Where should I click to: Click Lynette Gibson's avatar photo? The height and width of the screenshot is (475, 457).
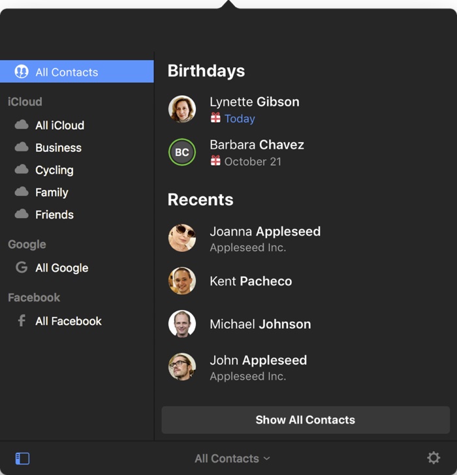(x=182, y=109)
